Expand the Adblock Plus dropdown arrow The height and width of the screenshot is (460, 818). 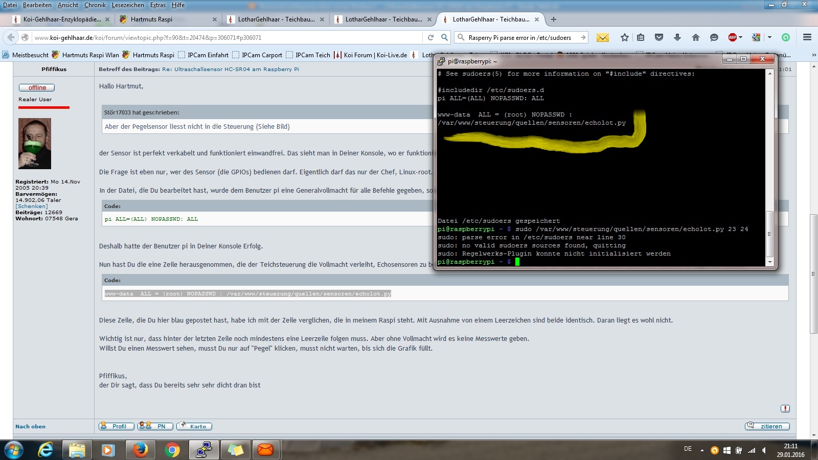[740, 37]
